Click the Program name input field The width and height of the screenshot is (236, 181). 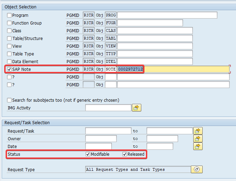[167, 15]
